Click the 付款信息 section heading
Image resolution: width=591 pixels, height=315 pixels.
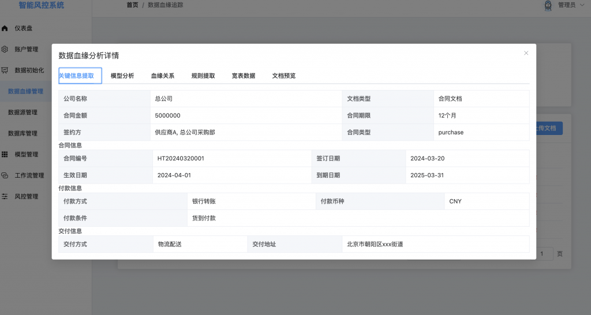coord(70,189)
